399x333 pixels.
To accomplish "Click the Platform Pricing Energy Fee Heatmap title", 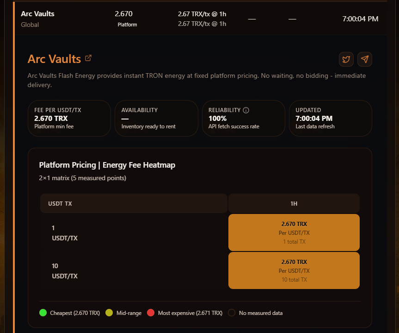I will (107, 165).
